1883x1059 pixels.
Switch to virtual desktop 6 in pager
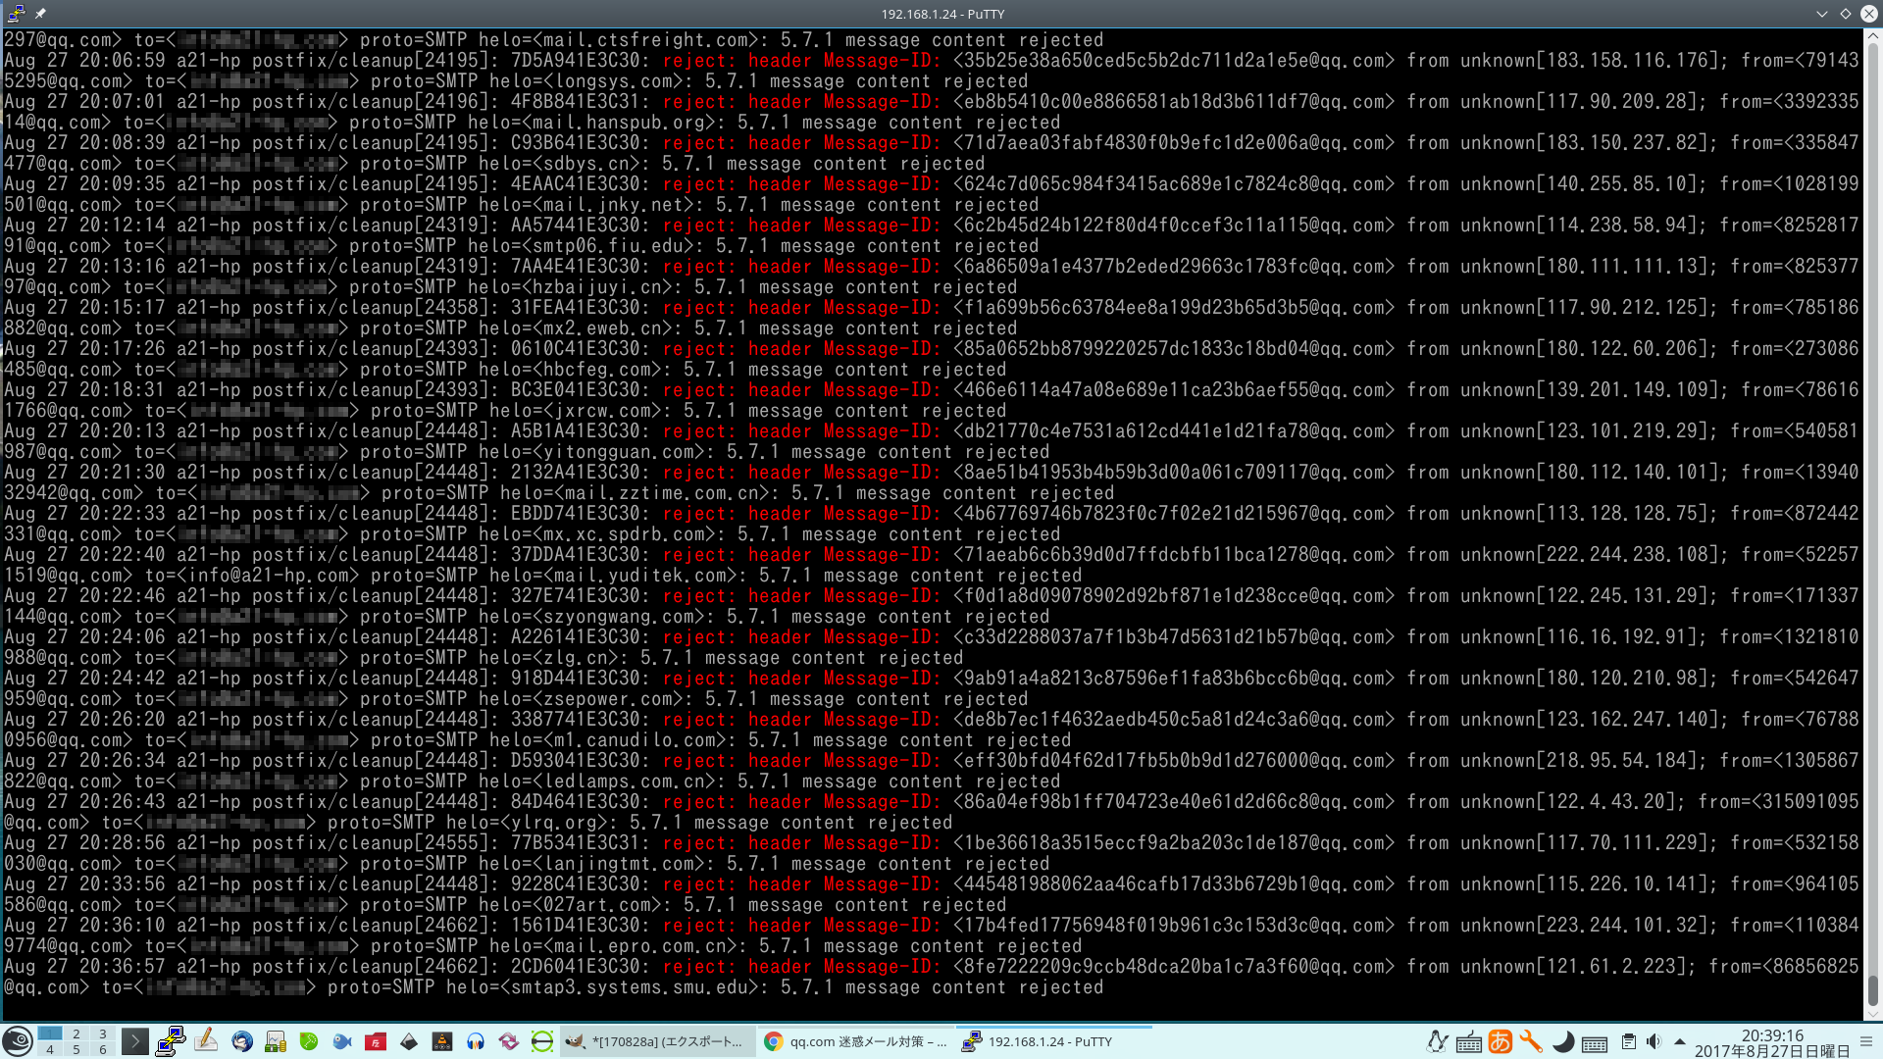click(103, 1049)
